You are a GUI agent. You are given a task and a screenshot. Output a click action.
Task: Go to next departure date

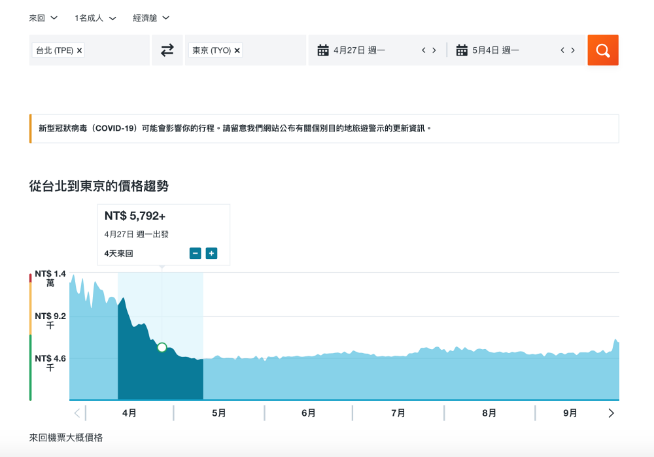(x=434, y=50)
